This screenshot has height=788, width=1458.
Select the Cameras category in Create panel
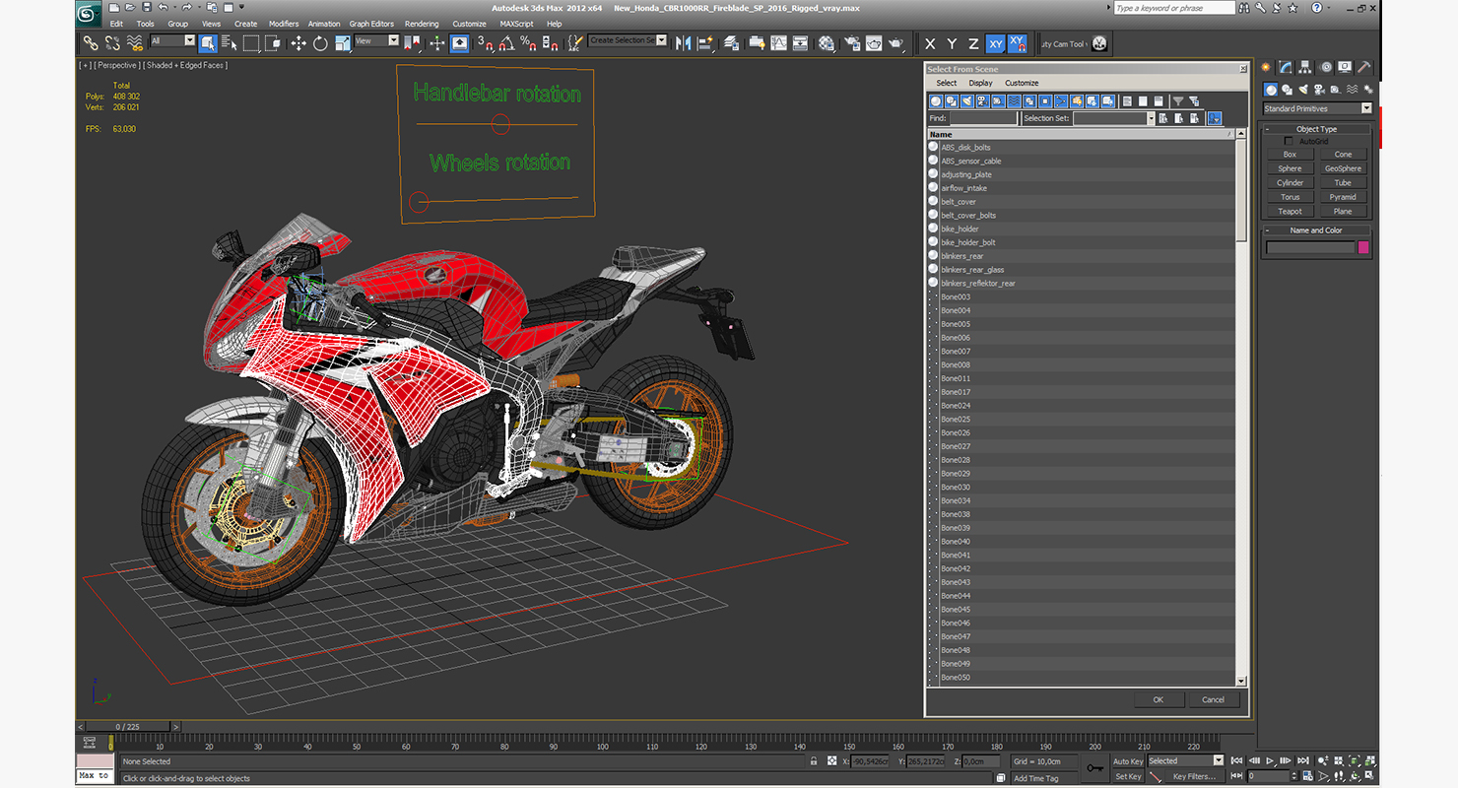[x=1320, y=90]
